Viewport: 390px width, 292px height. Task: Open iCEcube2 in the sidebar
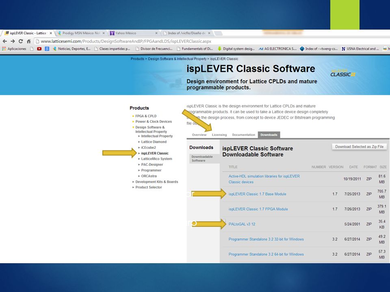point(149,148)
